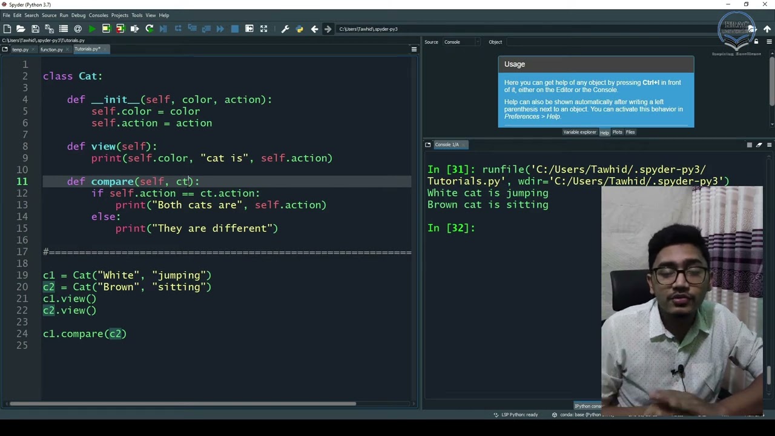This screenshot has width=775, height=436.
Task: Switch to Variable explorer tab
Action: pyautogui.click(x=579, y=132)
